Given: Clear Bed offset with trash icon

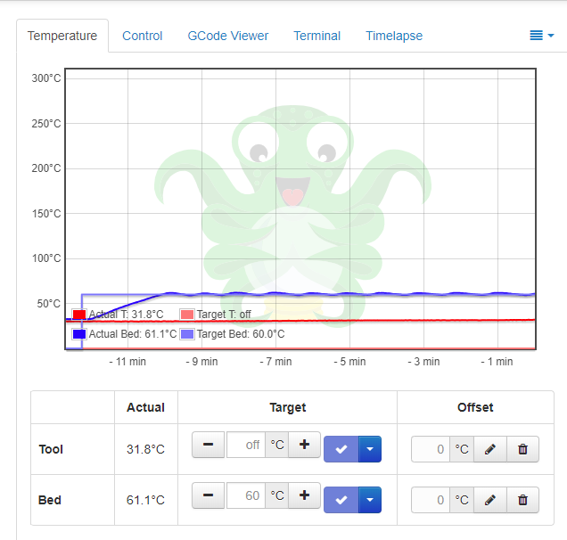Looking at the screenshot, I should [523, 500].
